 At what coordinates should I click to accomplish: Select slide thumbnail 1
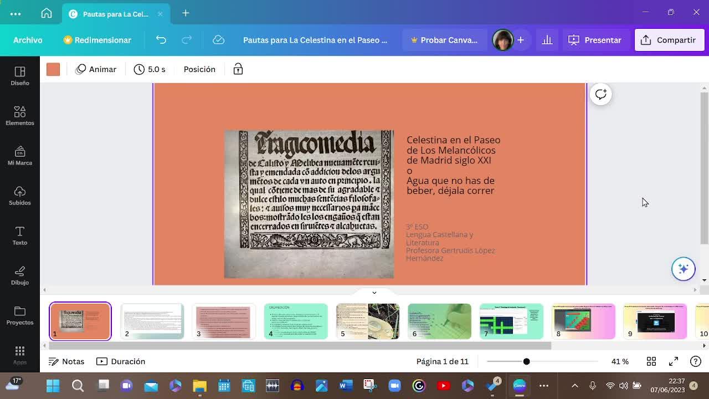80,321
